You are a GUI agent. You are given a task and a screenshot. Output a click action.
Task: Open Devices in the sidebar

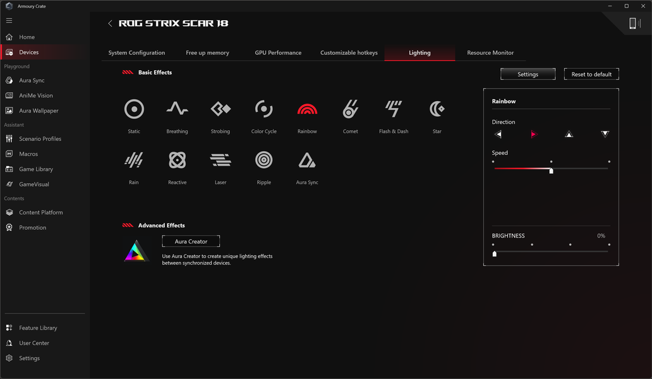[45, 52]
